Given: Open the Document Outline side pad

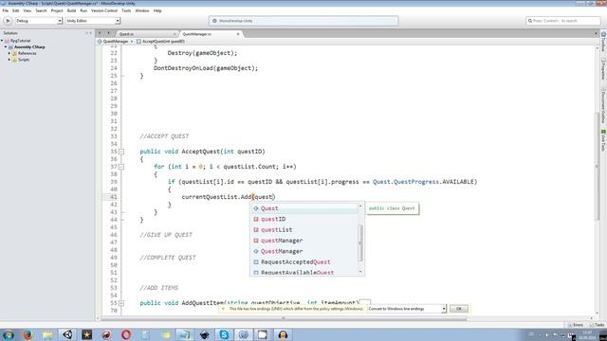Looking at the screenshot, I should pyautogui.click(x=603, y=105).
